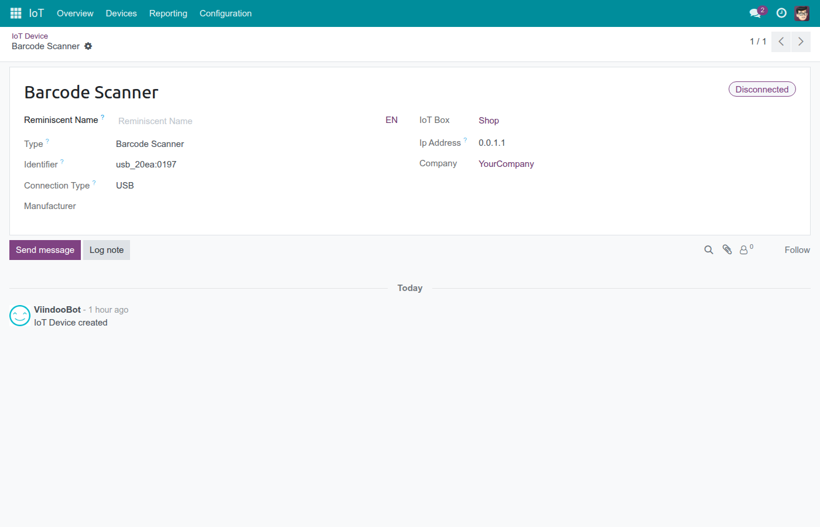Image resolution: width=820 pixels, height=527 pixels.
Task: Show the Ip Address help tooltip
Action: coord(466,140)
